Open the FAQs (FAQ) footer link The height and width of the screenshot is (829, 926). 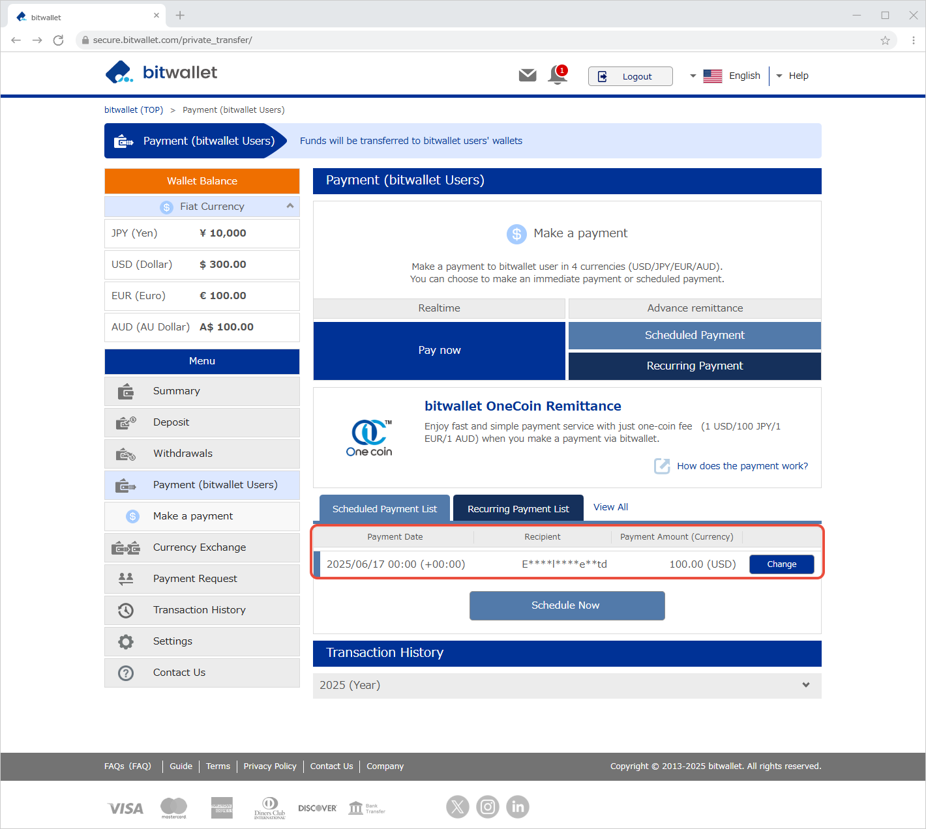[128, 766]
